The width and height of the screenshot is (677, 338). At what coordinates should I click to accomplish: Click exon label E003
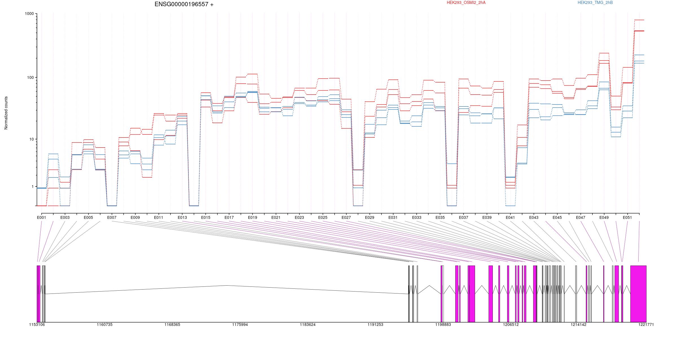[x=65, y=217]
